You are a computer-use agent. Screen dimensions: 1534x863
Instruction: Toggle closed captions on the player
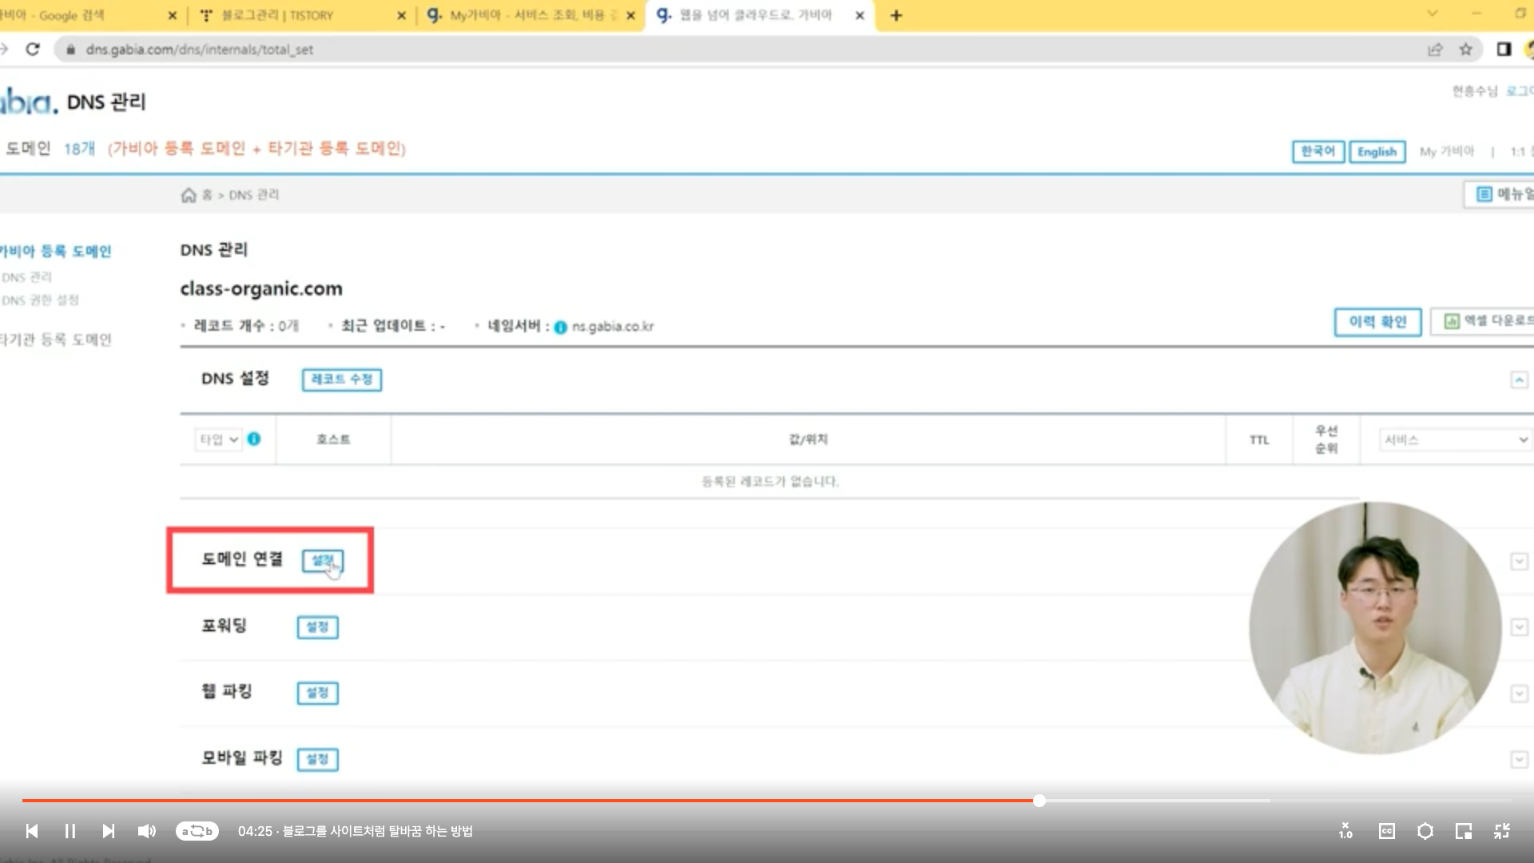[1387, 831]
